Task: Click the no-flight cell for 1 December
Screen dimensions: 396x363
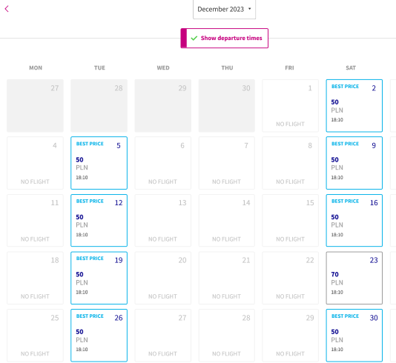Action: point(290,106)
